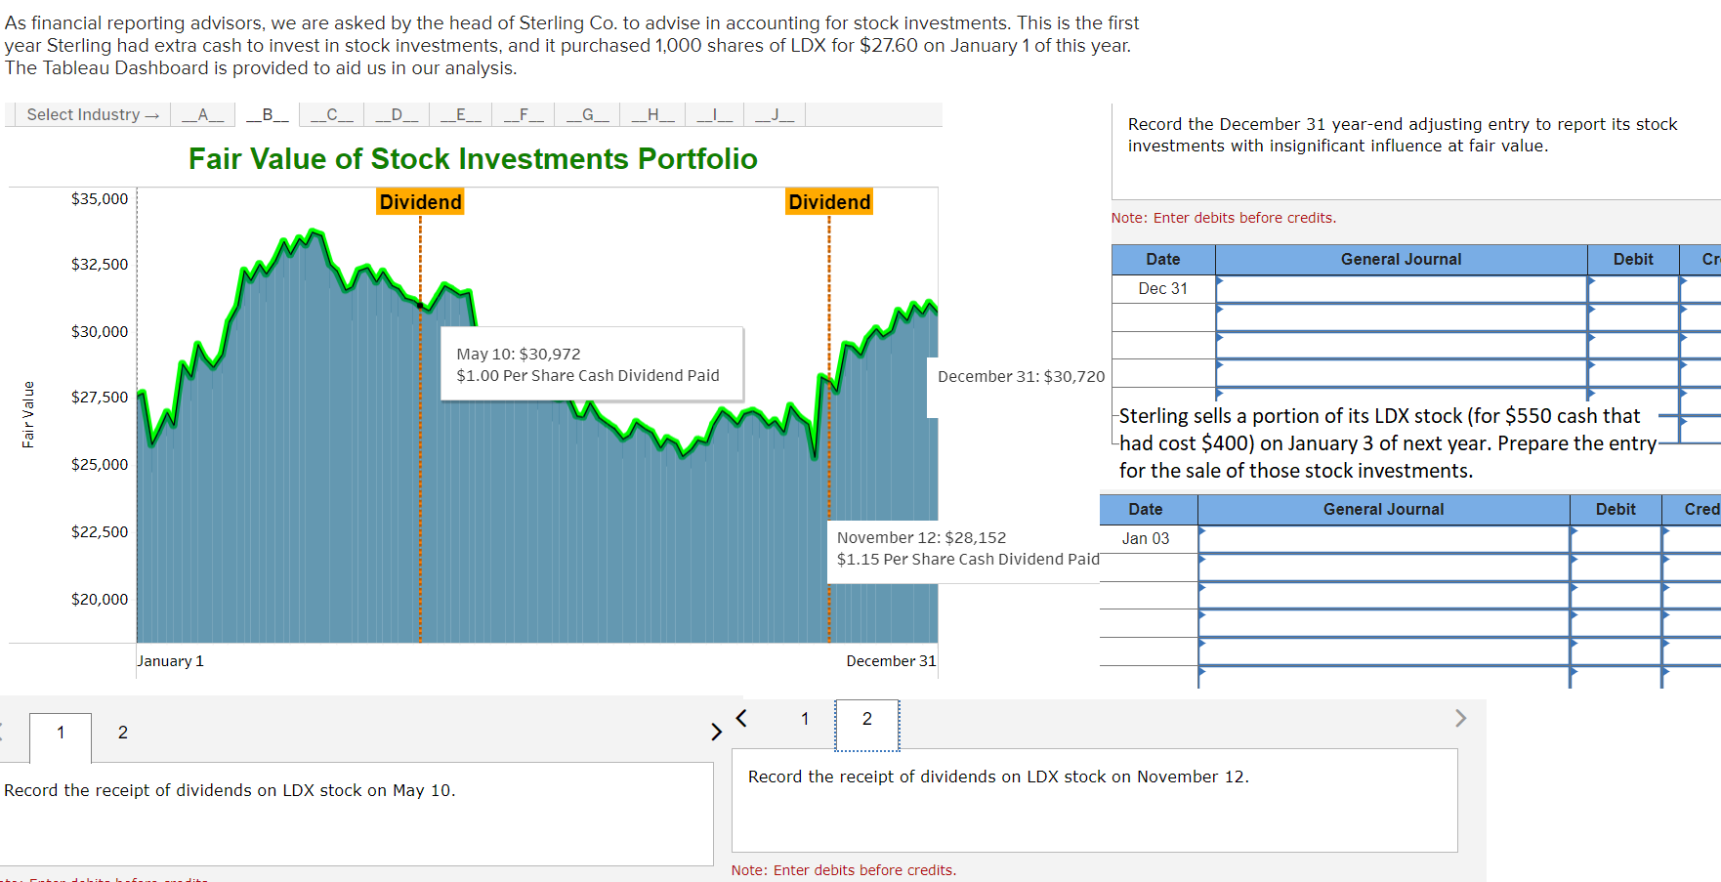
Task: Click December 31: $30,720 chart label
Action: [1022, 377]
